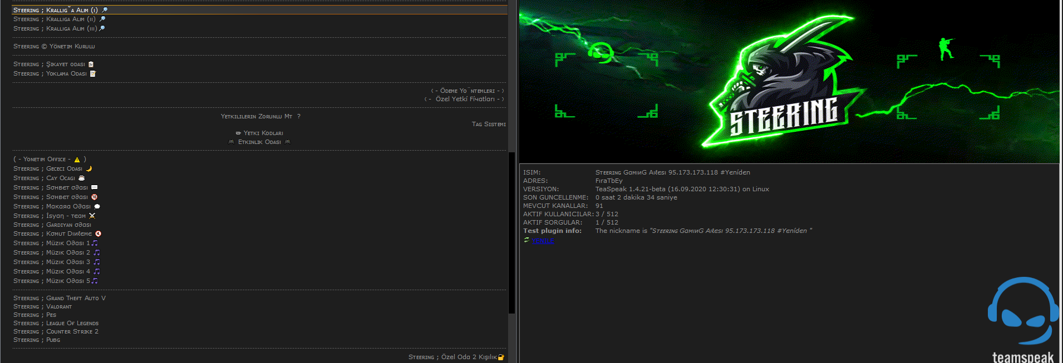1063x363 pixels.
Task: Select the Müzik Odası 4 channel
Action: tap(57, 271)
